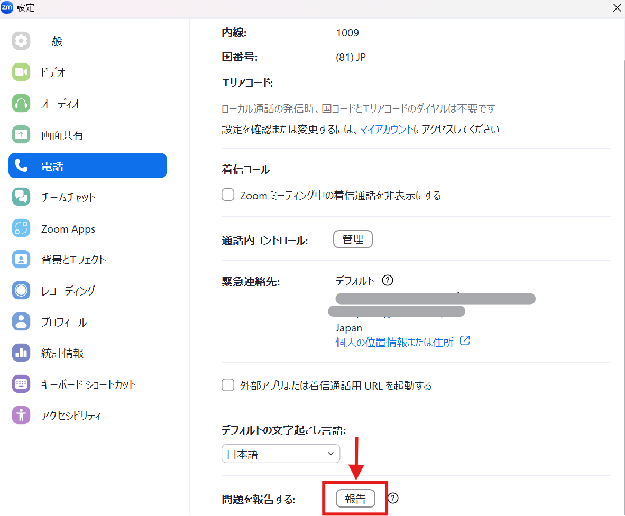Image resolution: width=625 pixels, height=516 pixels.
Task: Open the 日本語 transcription language dropdown
Action: pos(281,454)
